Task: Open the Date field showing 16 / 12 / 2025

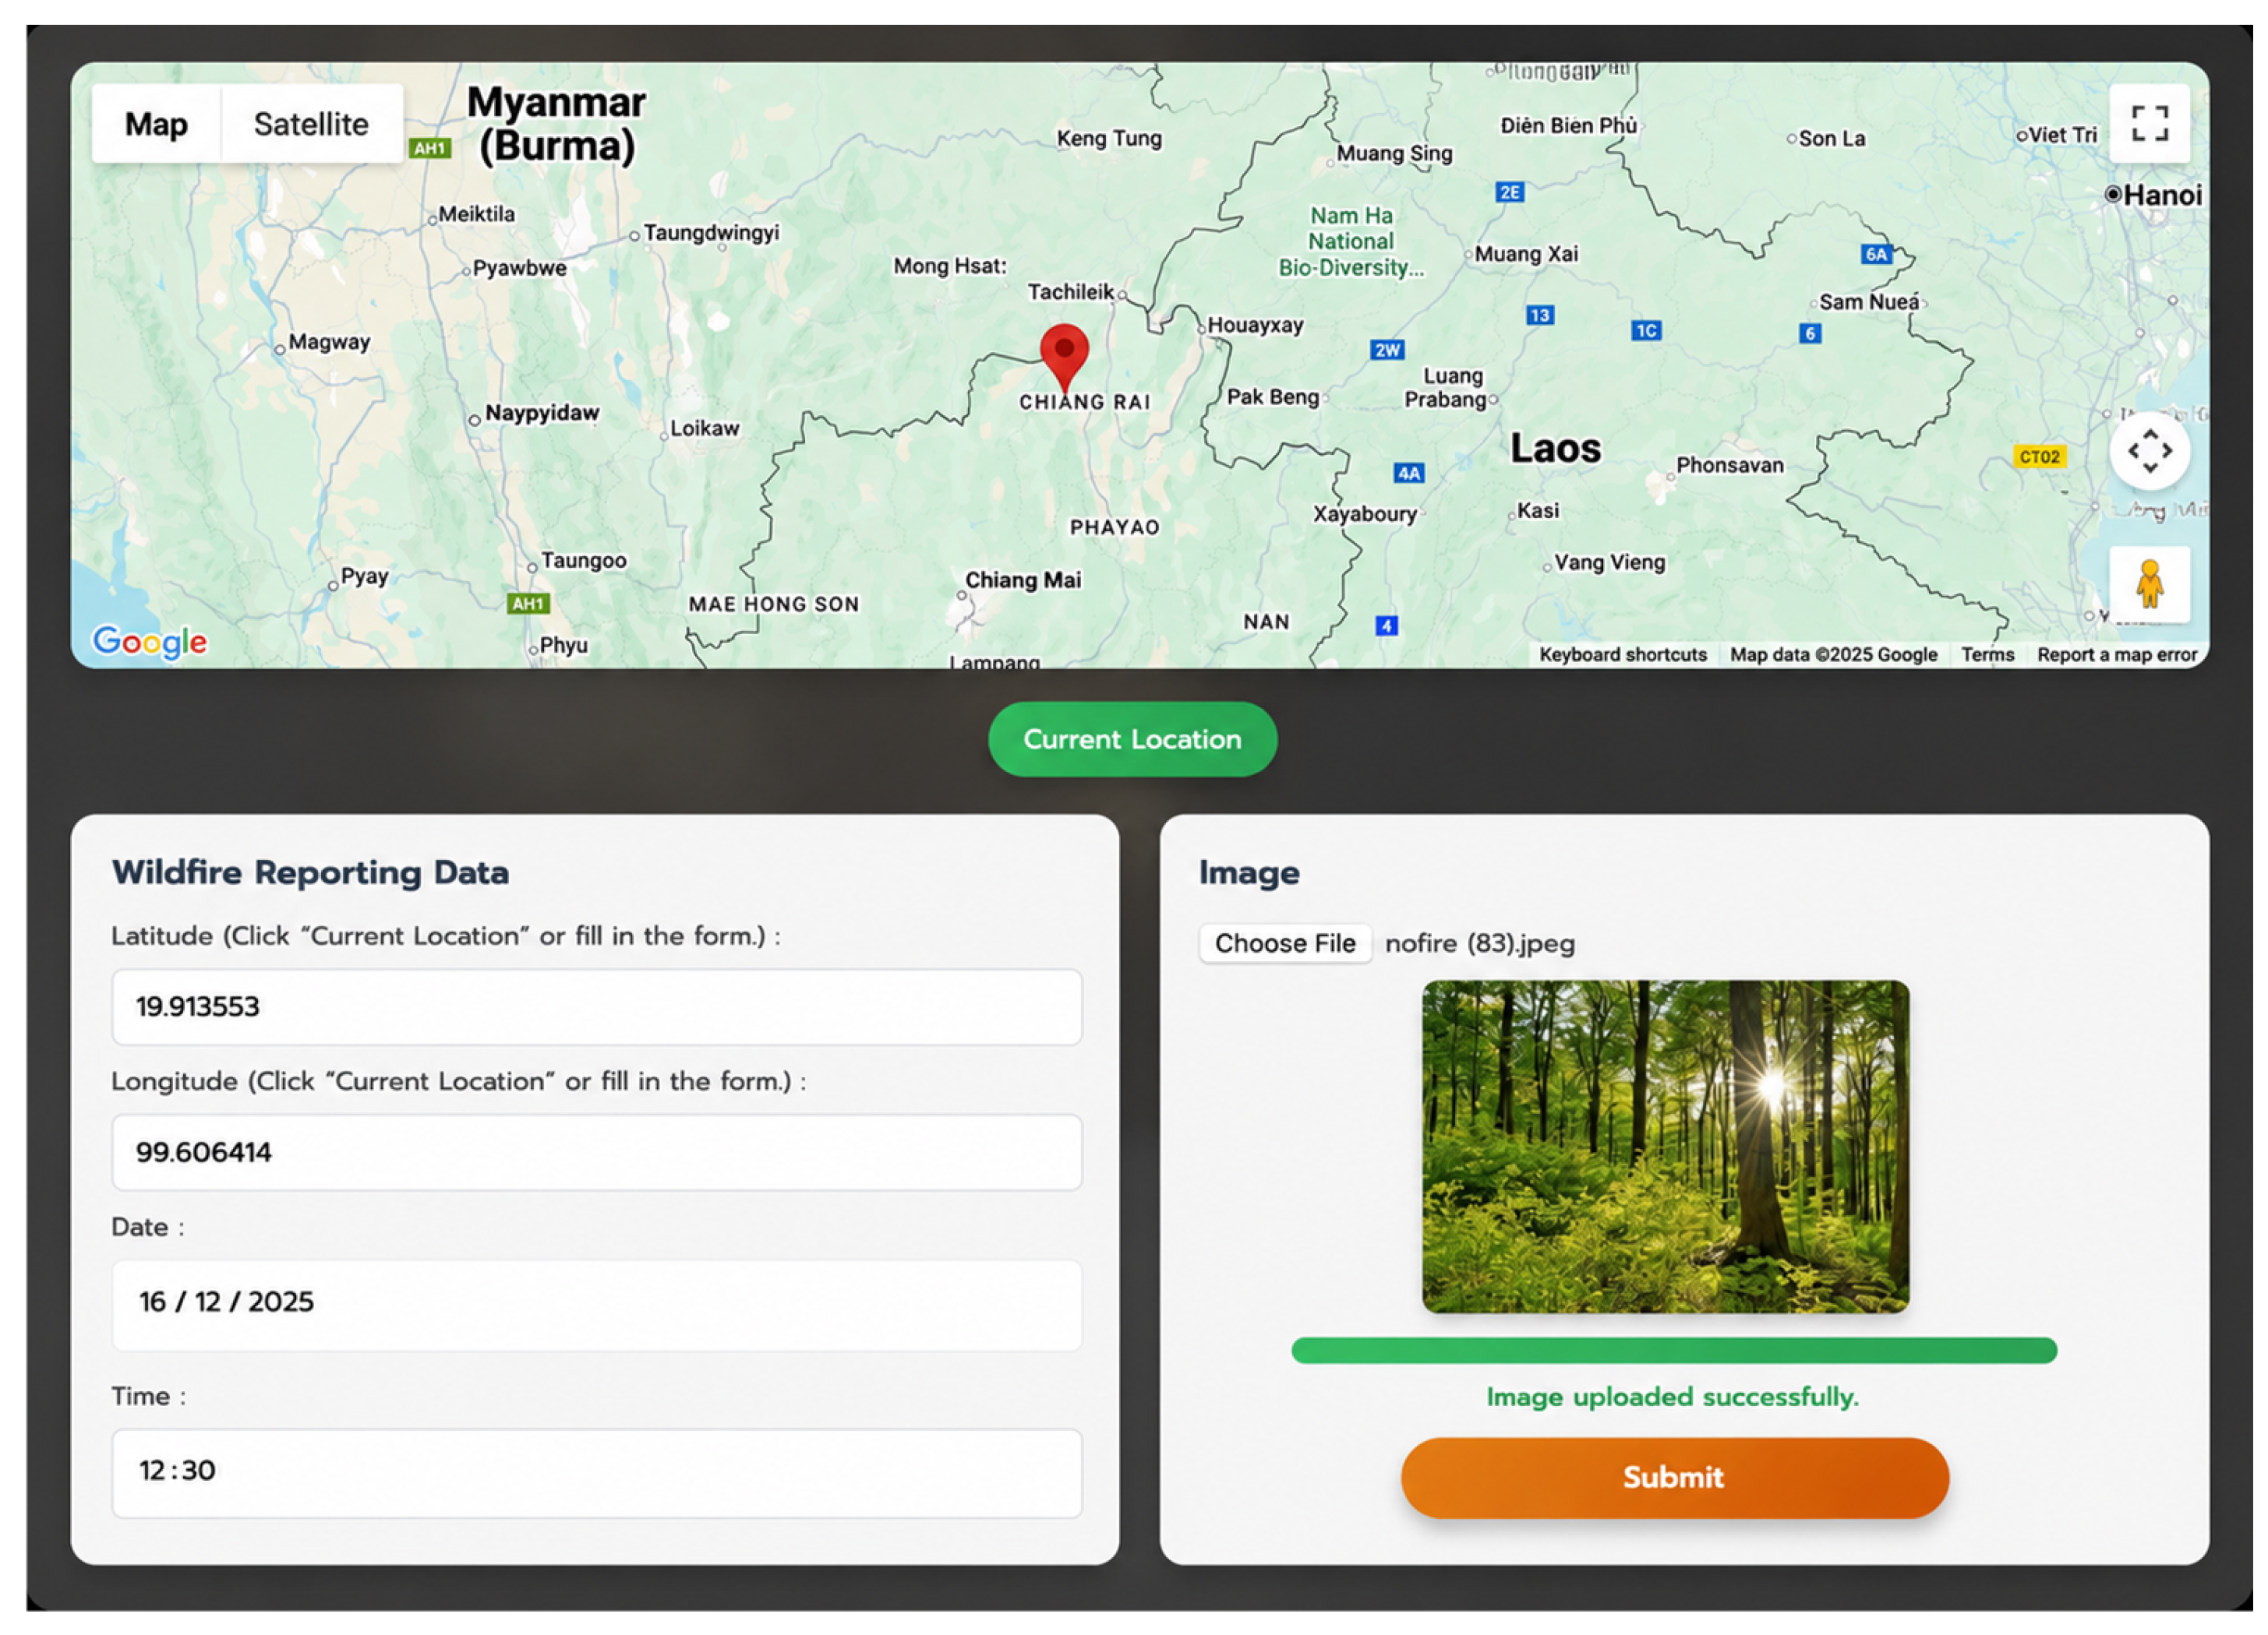Action: click(x=597, y=1304)
